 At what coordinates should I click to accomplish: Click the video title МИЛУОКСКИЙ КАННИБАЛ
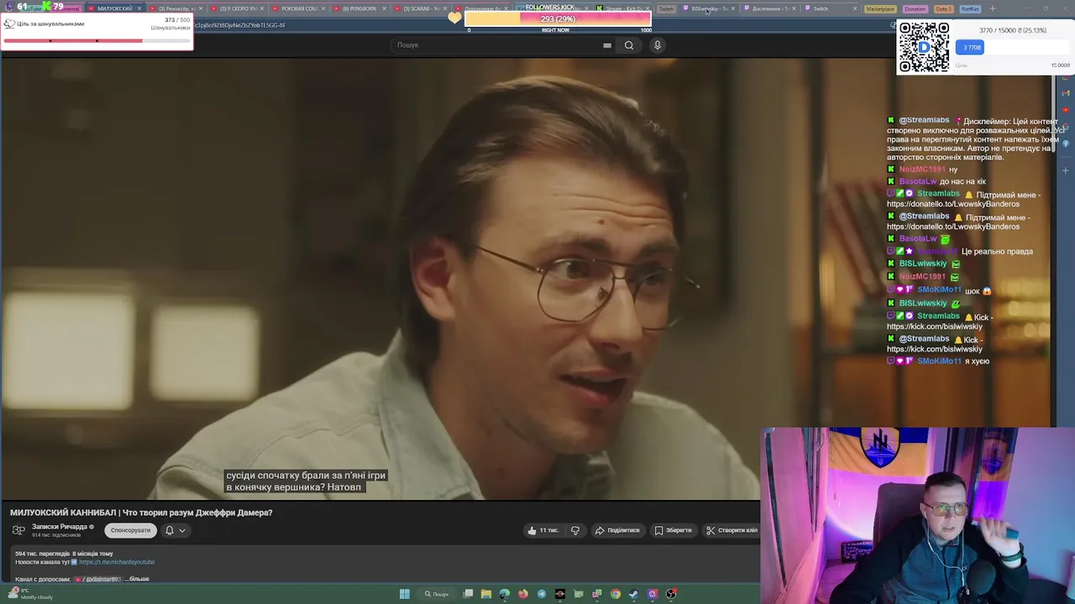pos(141,513)
